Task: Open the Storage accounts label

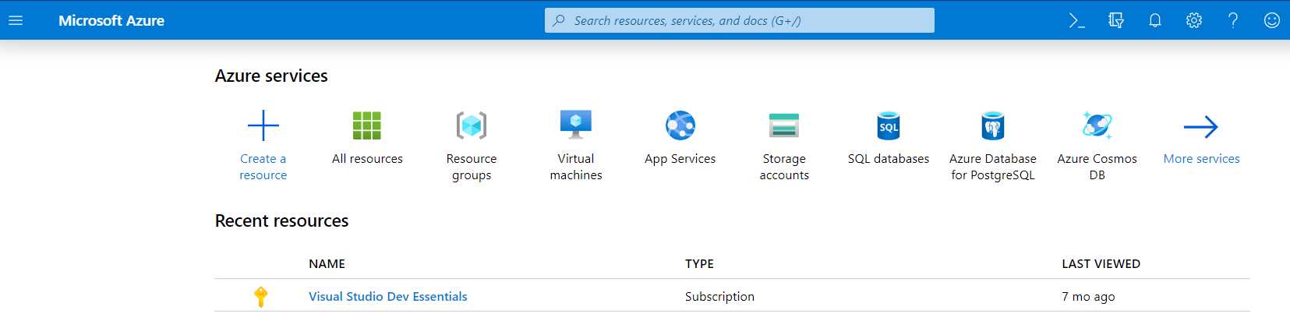Action: click(784, 167)
